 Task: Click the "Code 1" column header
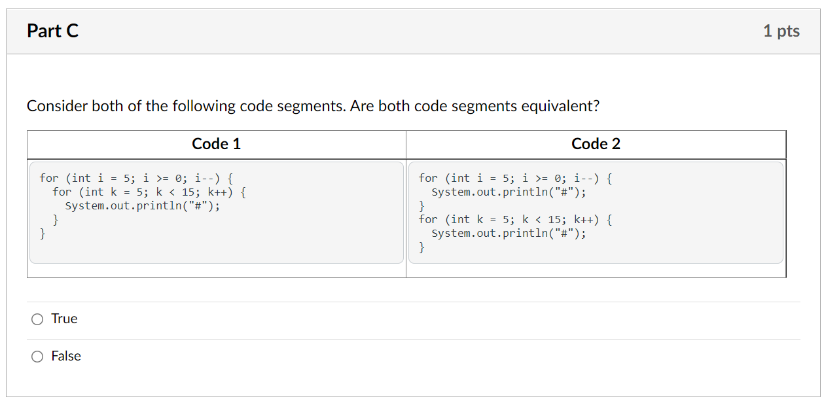pyautogui.click(x=217, y=144)
